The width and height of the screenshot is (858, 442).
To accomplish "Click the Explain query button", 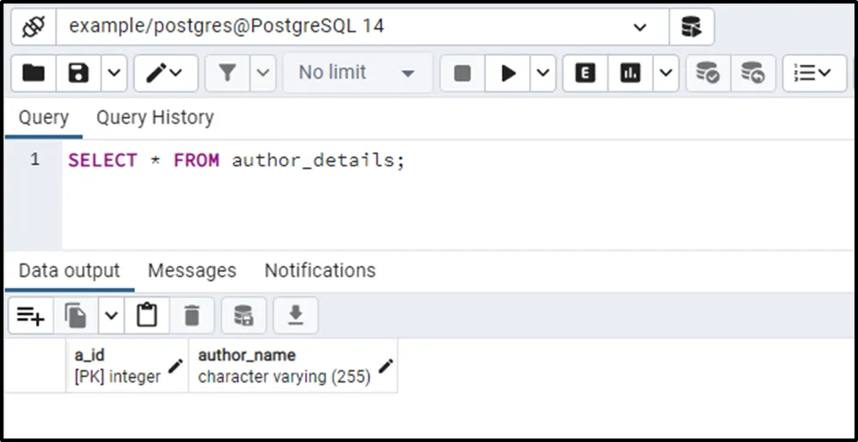I will tap(585, 74).
